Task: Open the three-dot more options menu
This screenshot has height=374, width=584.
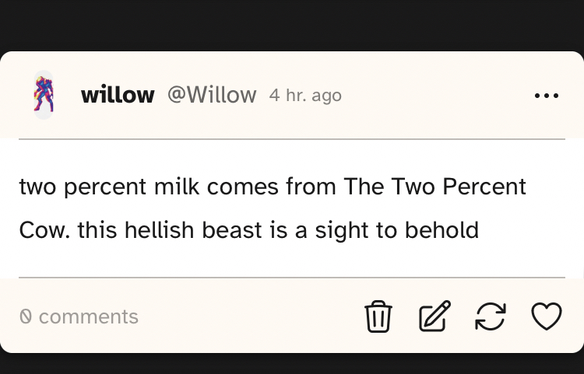Action: [547, 96]
